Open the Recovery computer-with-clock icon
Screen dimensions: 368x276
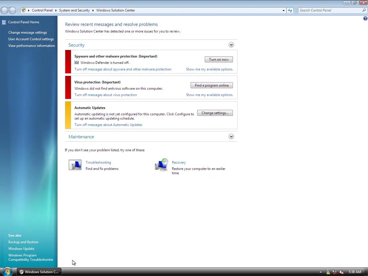coord(162,165)
